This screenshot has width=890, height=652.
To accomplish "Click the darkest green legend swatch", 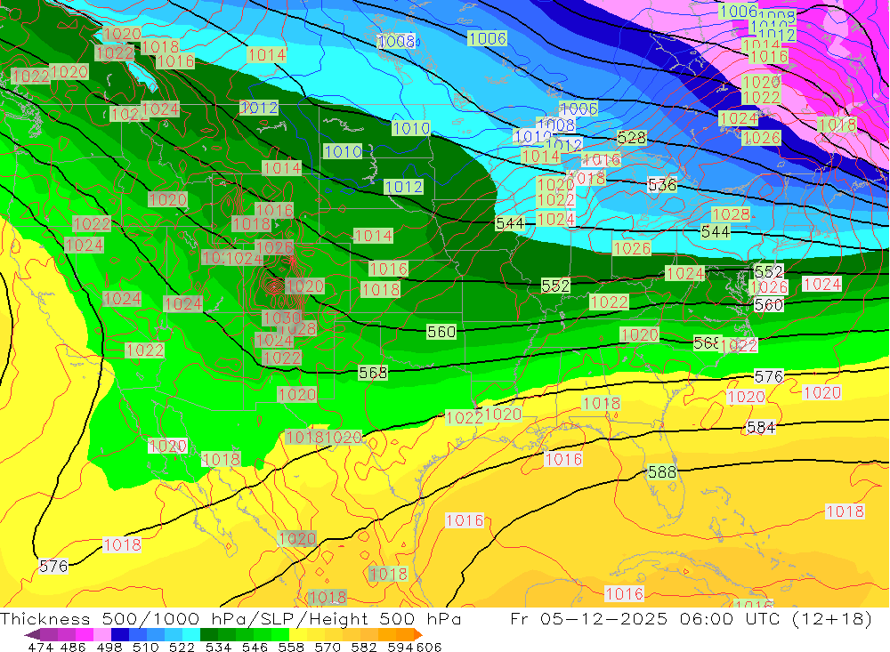I will (x=209, y=634).
